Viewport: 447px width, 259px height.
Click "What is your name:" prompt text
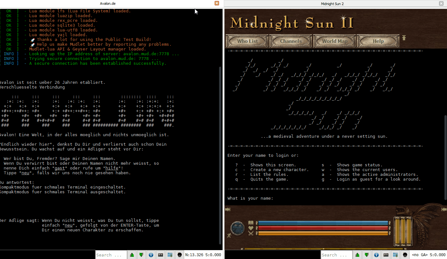(x=251, y=198)
